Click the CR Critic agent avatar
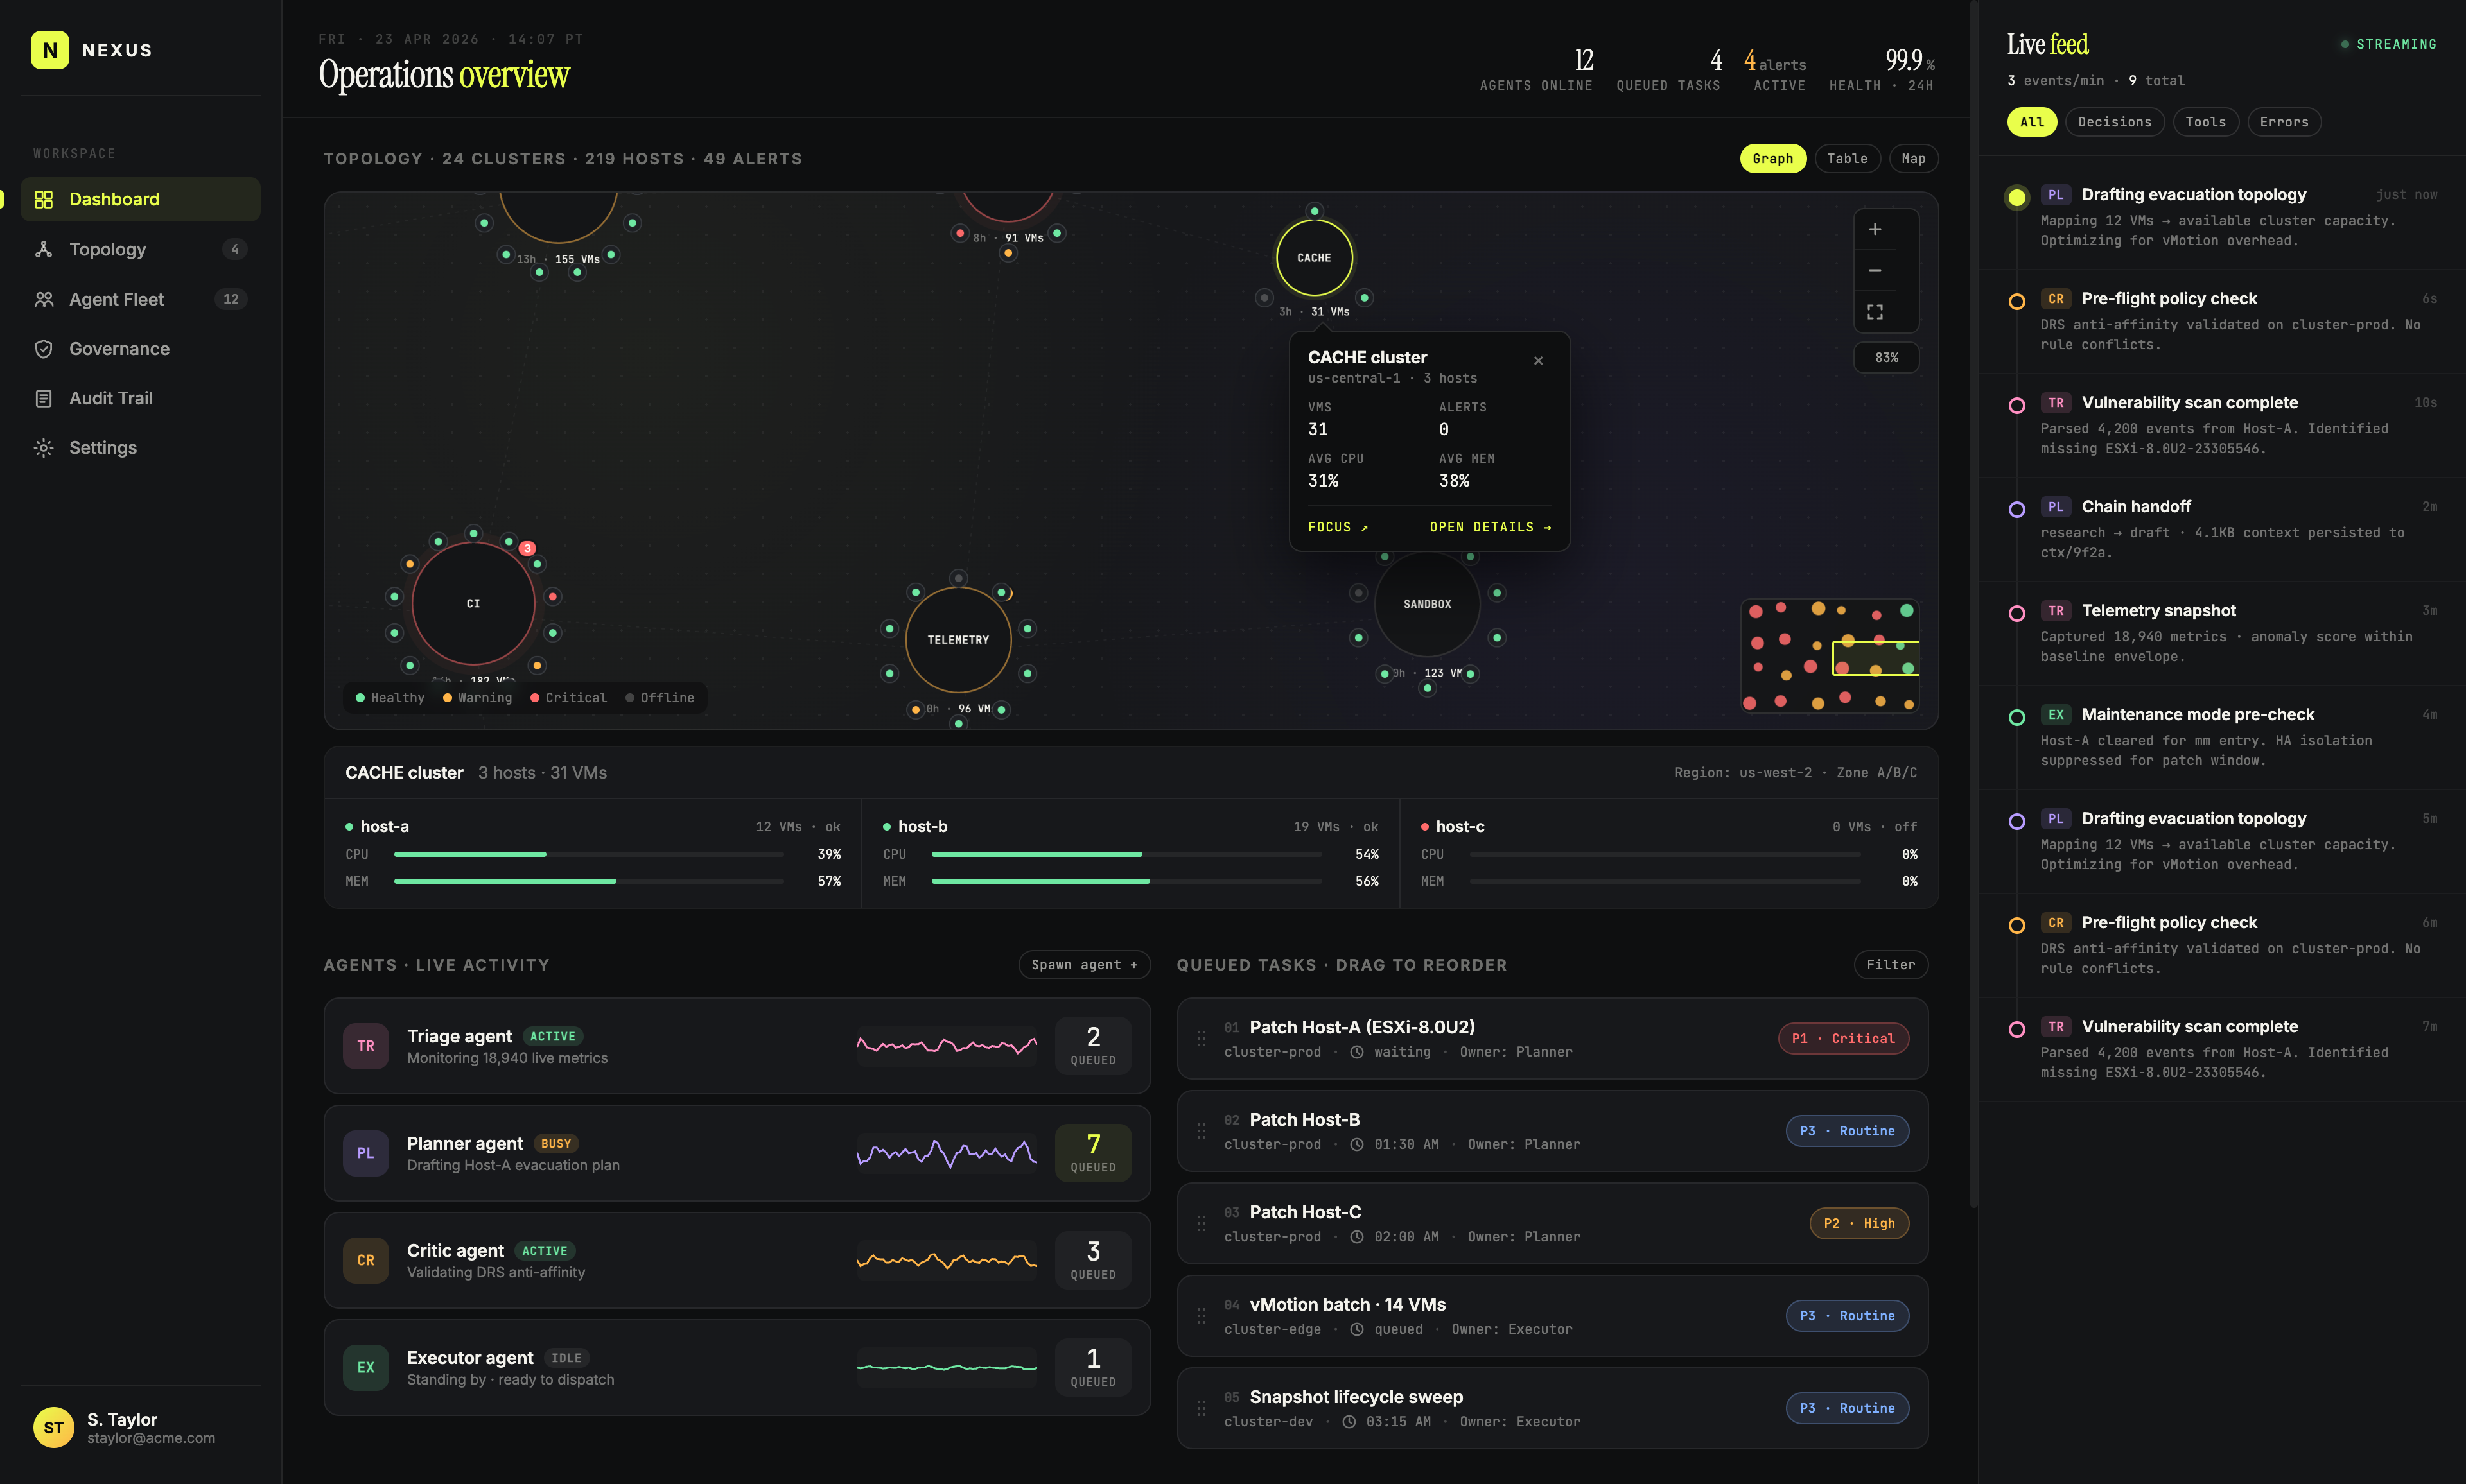Image resolution: width=2466 pixels, height=1484 pixels. [366, 1260]
